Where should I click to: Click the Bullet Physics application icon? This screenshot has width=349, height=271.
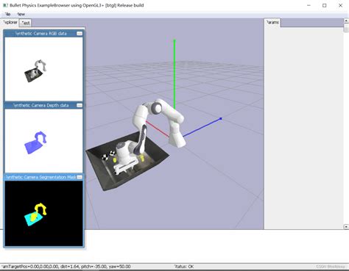pos(5,5)
